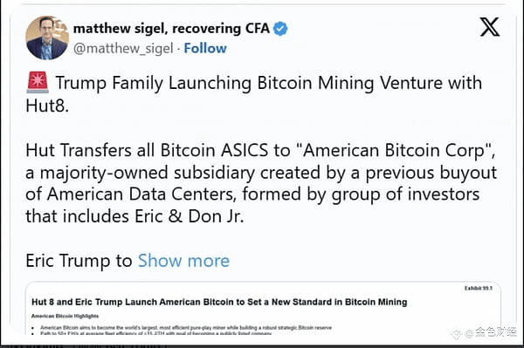Open the @matthew_sigel handle
Viewport: 524px width, 348px height.
point(123,49)
